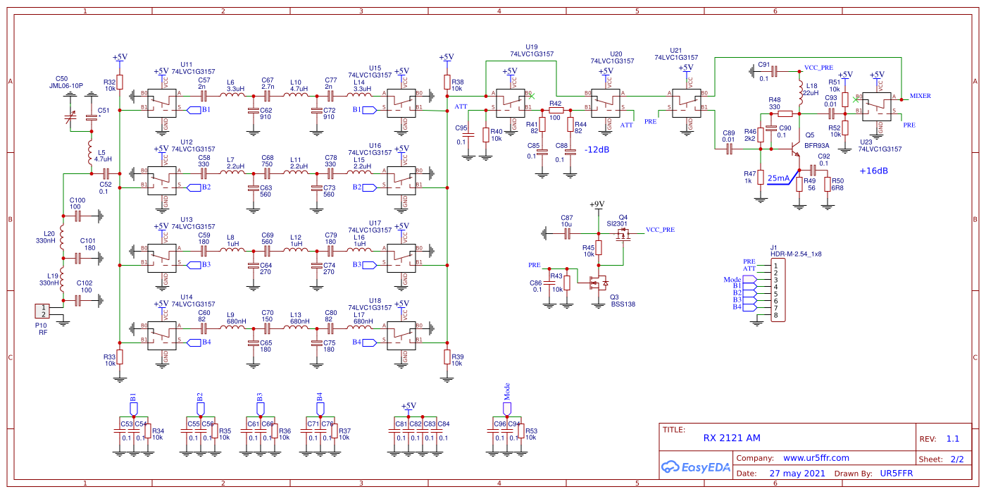Click the VCC_PRE net label beside Q4
The height and width of the screenshot is (494, 986).
[x=659, y=230]
